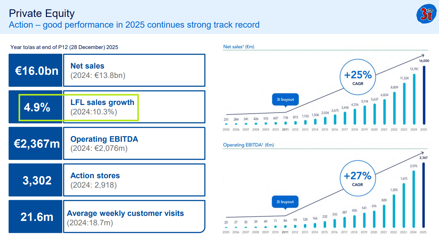Select the 1,205 value label
439x236 pixels.
tap(395, 190)
